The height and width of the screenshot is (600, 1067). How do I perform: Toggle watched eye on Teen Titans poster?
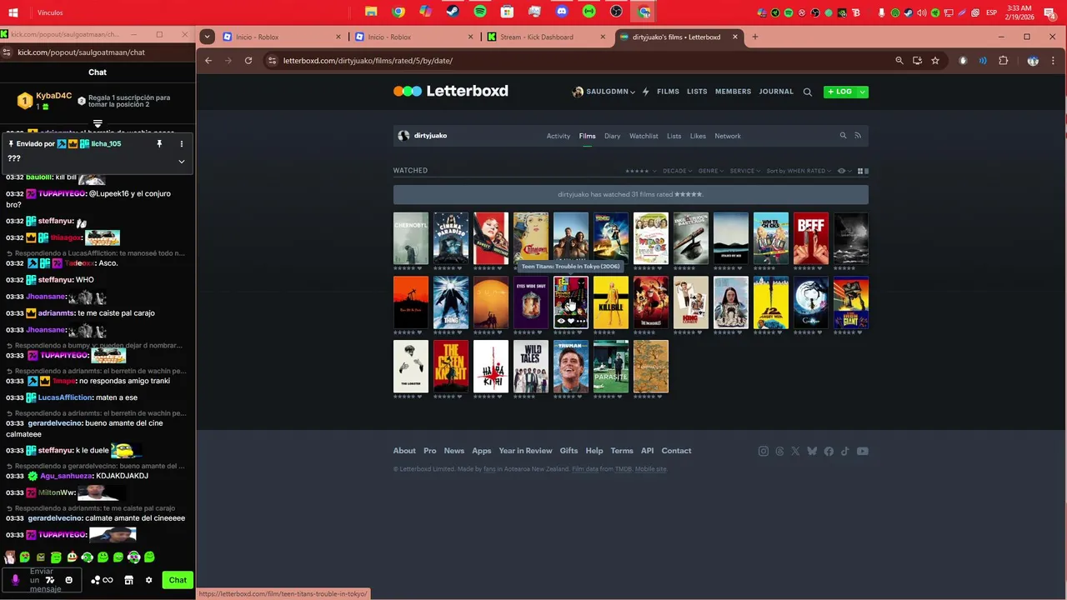click(561, 321)
